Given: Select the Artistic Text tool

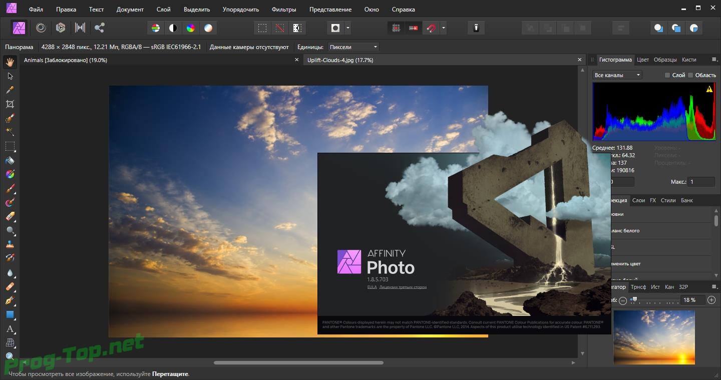Looking at the screenshot, I should click(10, 329).
